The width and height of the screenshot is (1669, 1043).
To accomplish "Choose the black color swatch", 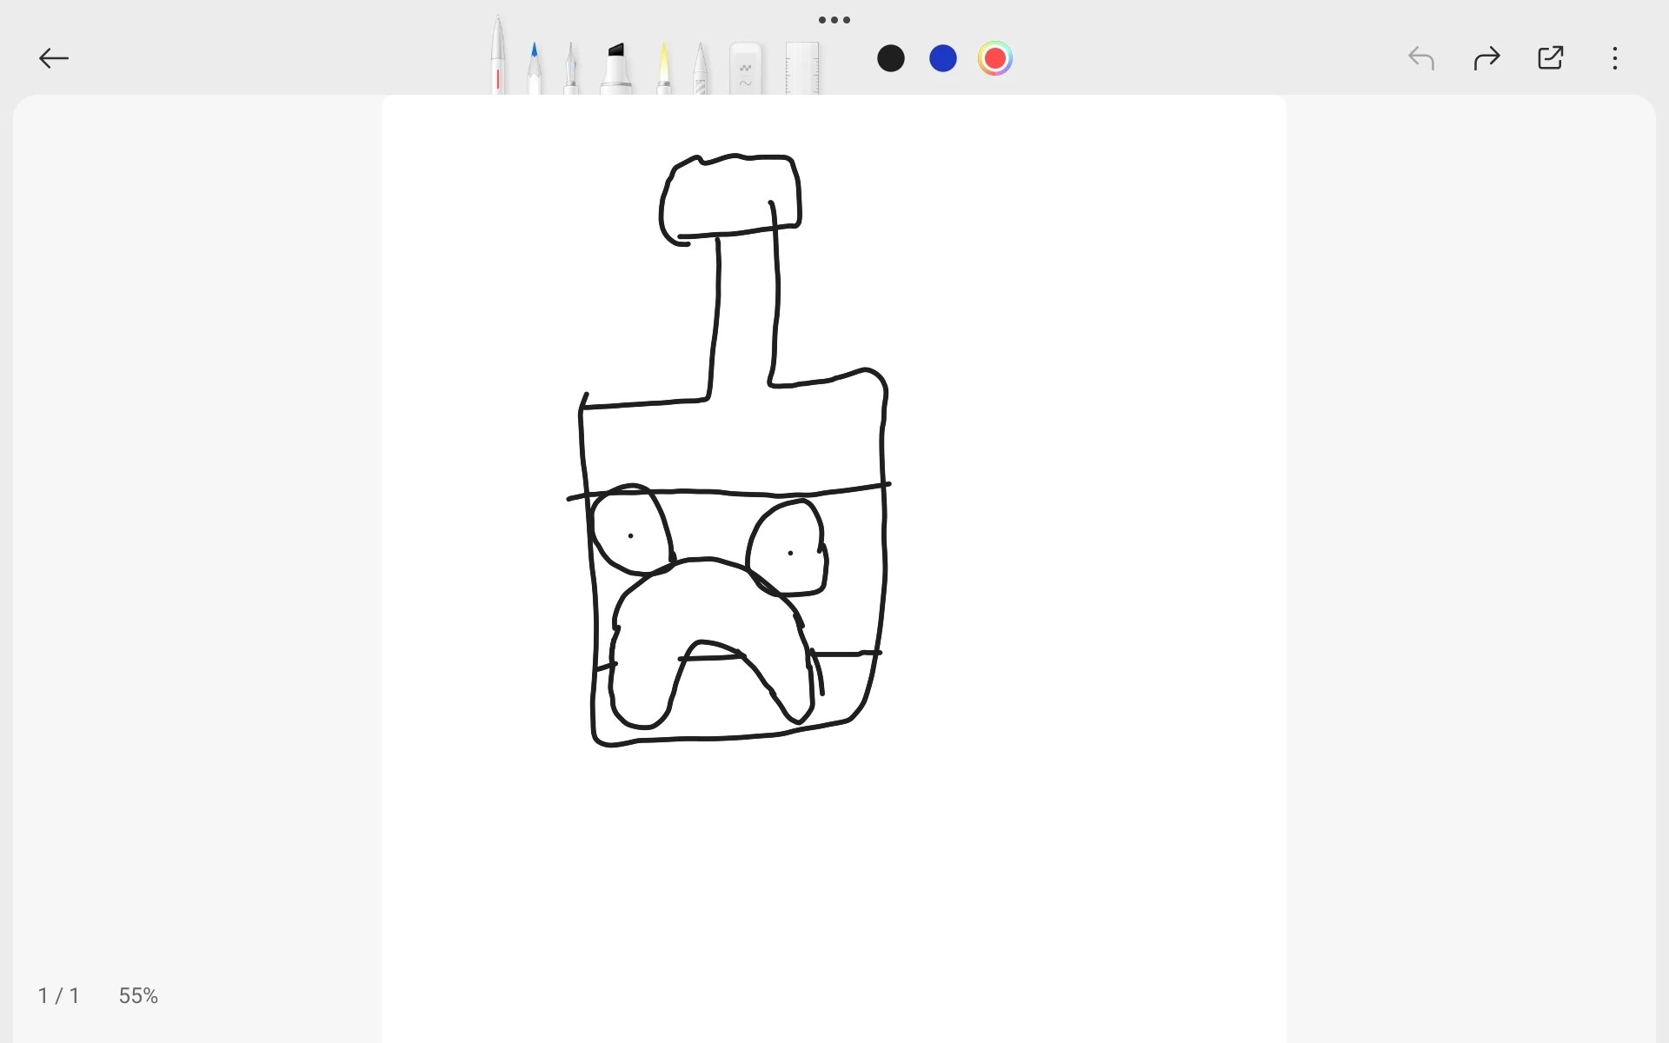I will [890, 58].
